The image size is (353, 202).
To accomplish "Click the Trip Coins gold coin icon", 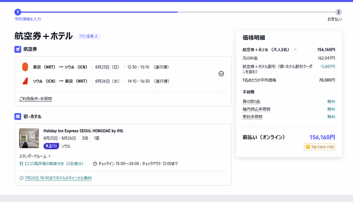I will (308, 147).
